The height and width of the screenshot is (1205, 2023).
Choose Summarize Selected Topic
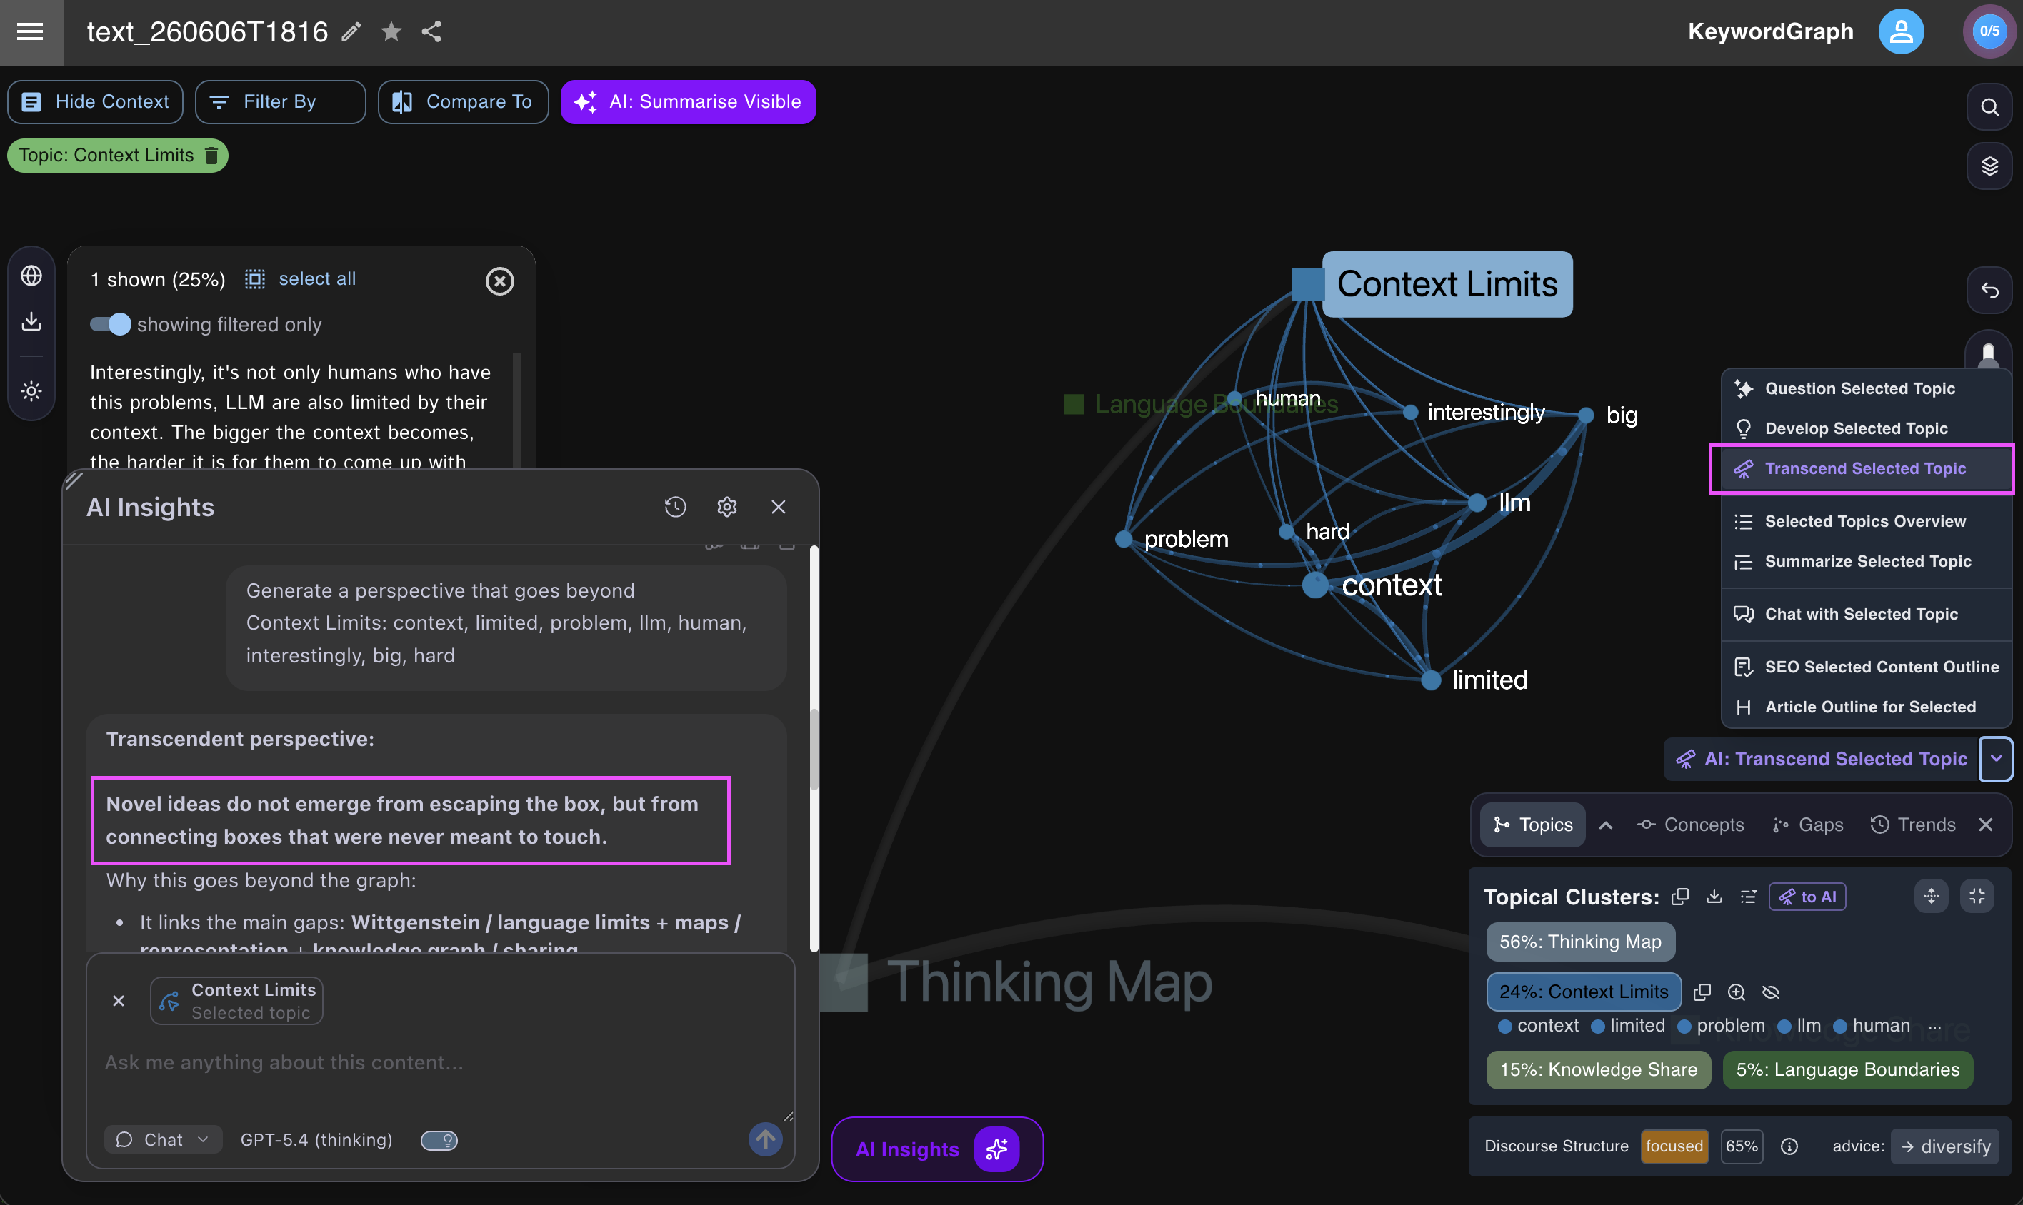[1866, 561]
